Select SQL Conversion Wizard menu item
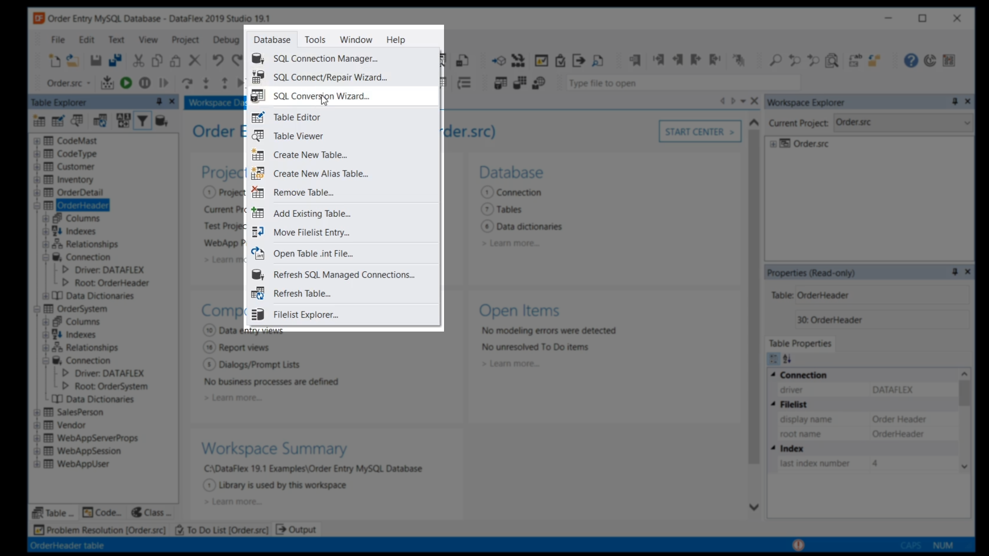The height and width of the screenshot is (556, 989). click(321, 96)
